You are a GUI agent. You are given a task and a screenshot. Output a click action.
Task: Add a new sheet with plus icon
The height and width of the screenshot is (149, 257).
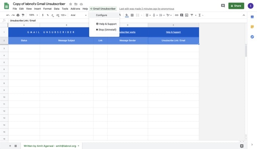[x=10, y=146]
